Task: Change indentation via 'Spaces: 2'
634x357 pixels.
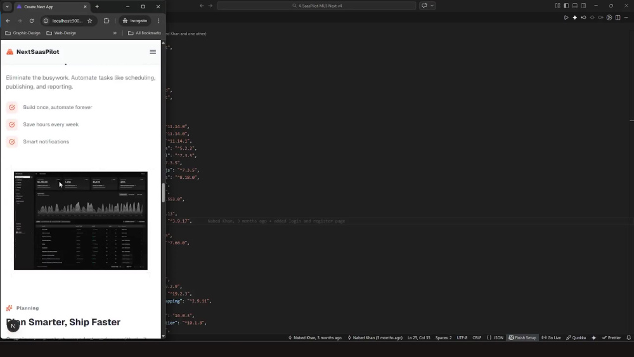Action: [443, 337]
